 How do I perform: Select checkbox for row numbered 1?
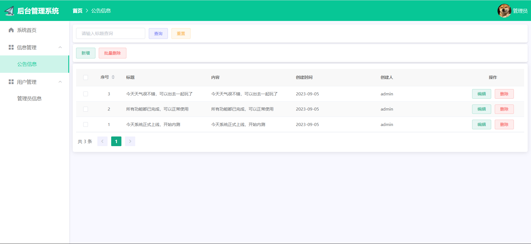86,125
